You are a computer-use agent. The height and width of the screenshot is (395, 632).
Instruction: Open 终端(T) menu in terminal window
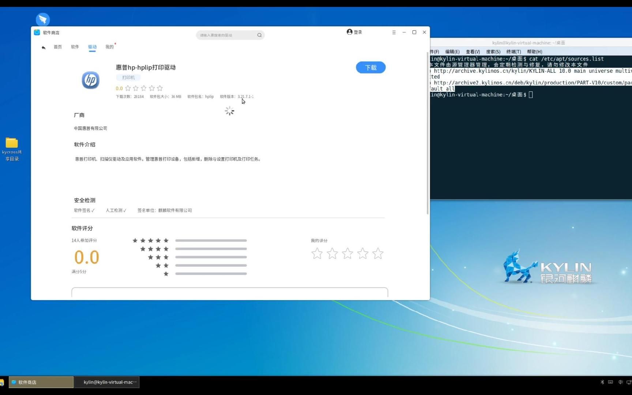514,52
